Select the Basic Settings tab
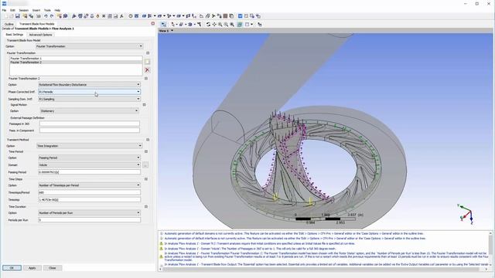 click(14, 35)
